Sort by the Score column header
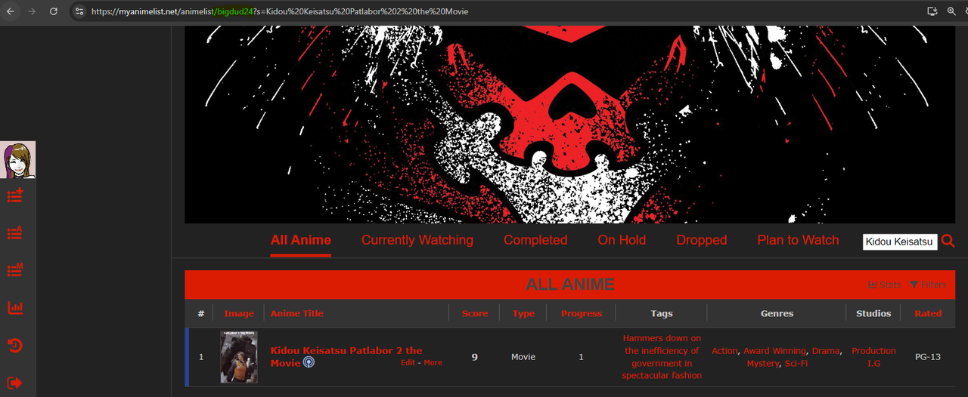Screen dimensions: 968x397 tap(475, 313)
